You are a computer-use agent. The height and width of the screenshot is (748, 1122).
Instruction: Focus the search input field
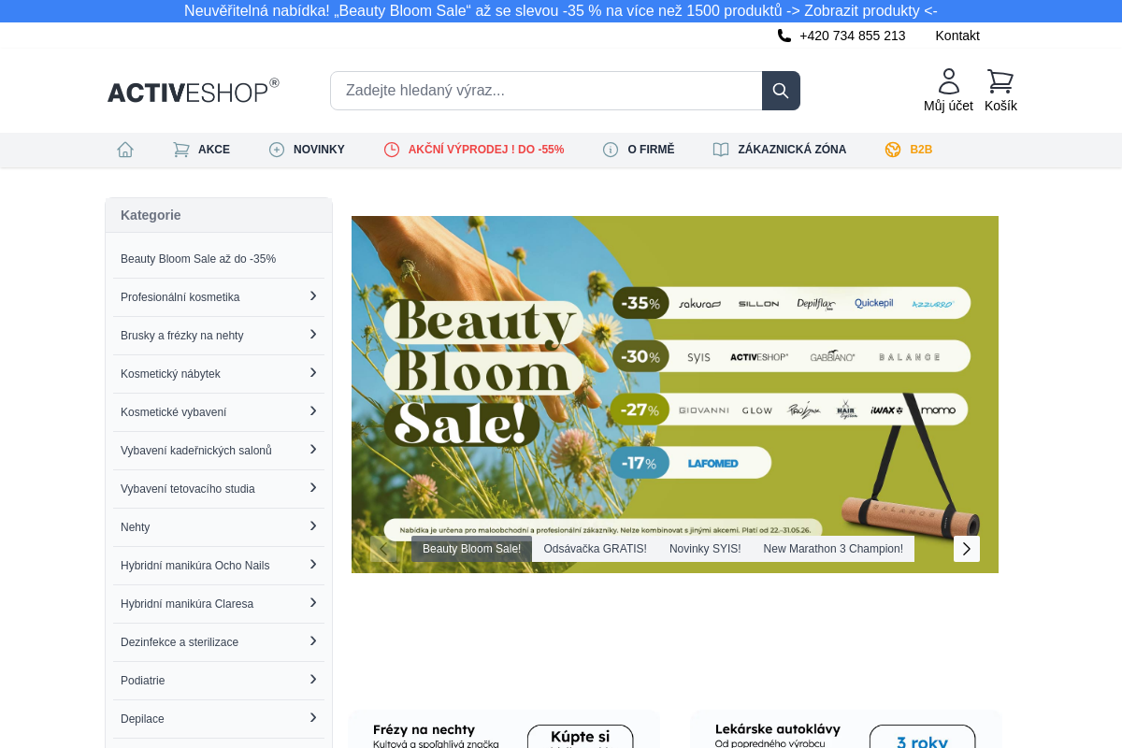[546, 91]
